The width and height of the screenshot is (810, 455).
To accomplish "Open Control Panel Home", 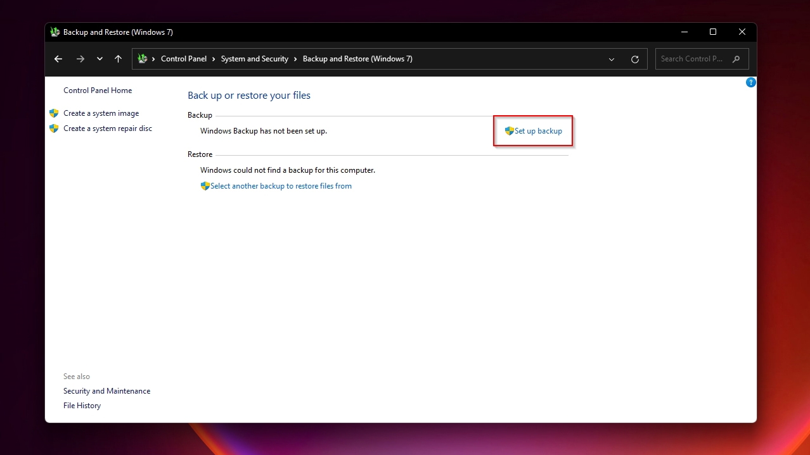I will tap(98, 90).
